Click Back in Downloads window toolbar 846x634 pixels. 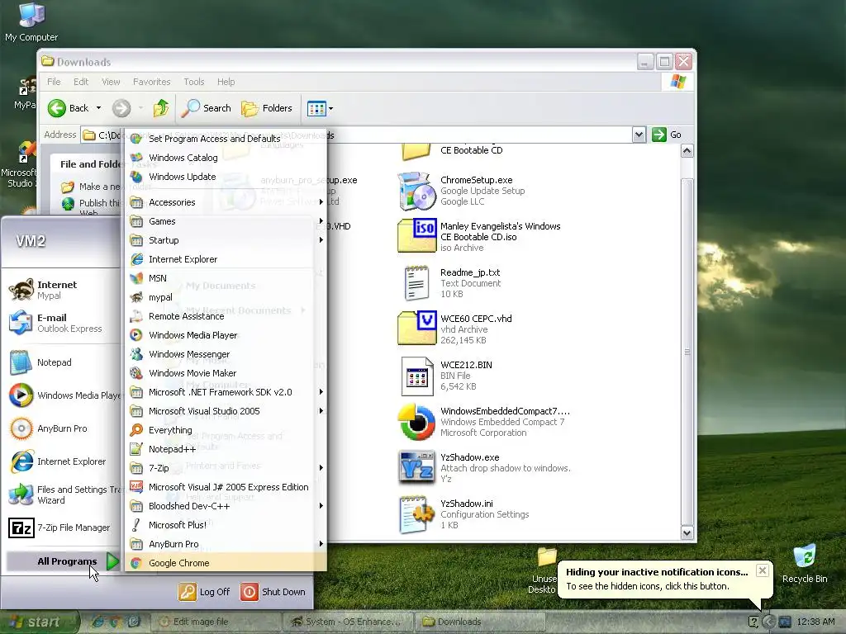coord(68,108)
